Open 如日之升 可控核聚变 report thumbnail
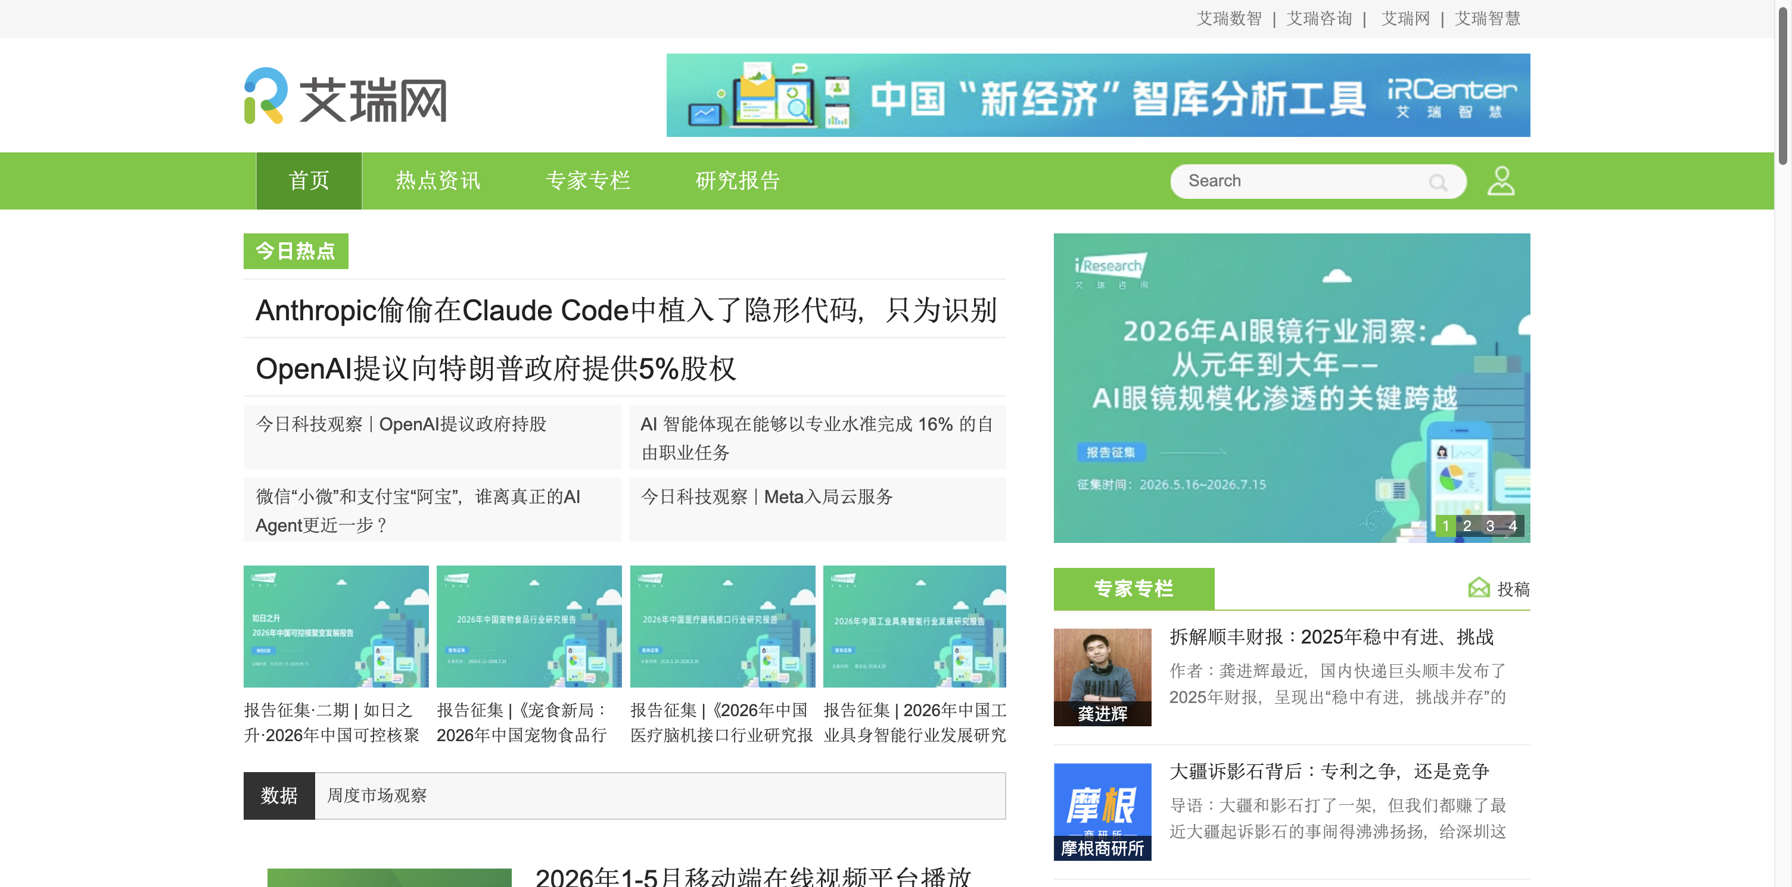 (336, 626)
